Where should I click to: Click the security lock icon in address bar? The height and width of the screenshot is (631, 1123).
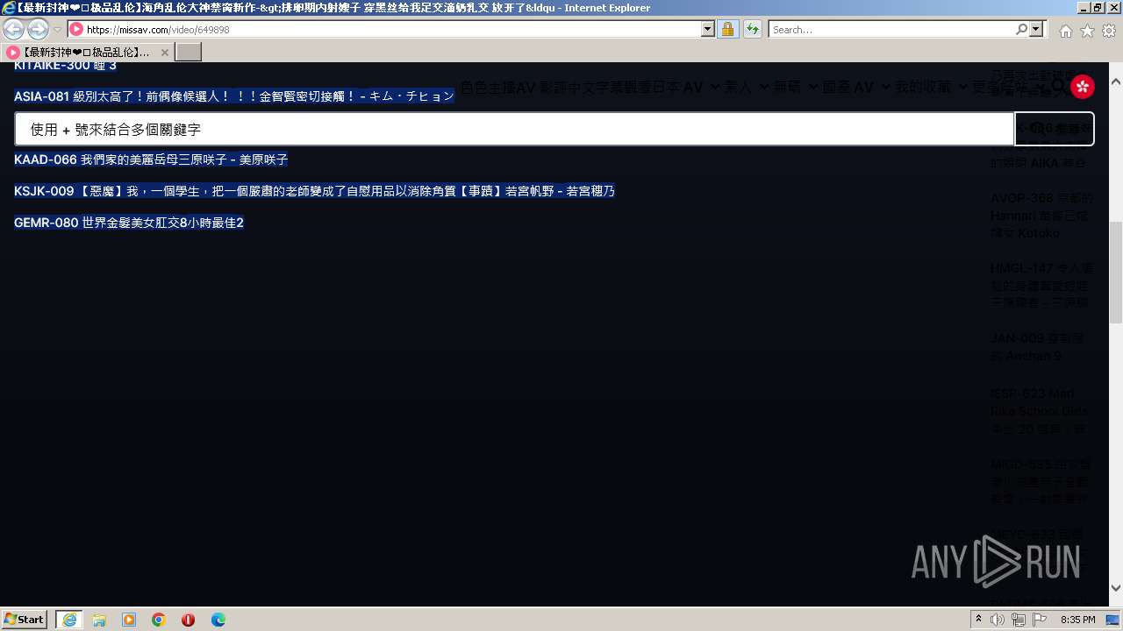[x=727, y=29]
